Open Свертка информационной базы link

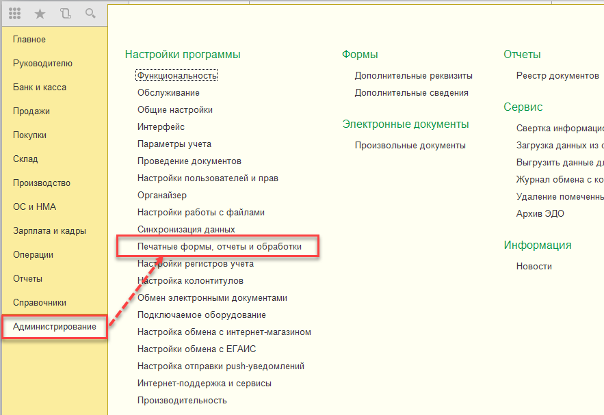560,129
